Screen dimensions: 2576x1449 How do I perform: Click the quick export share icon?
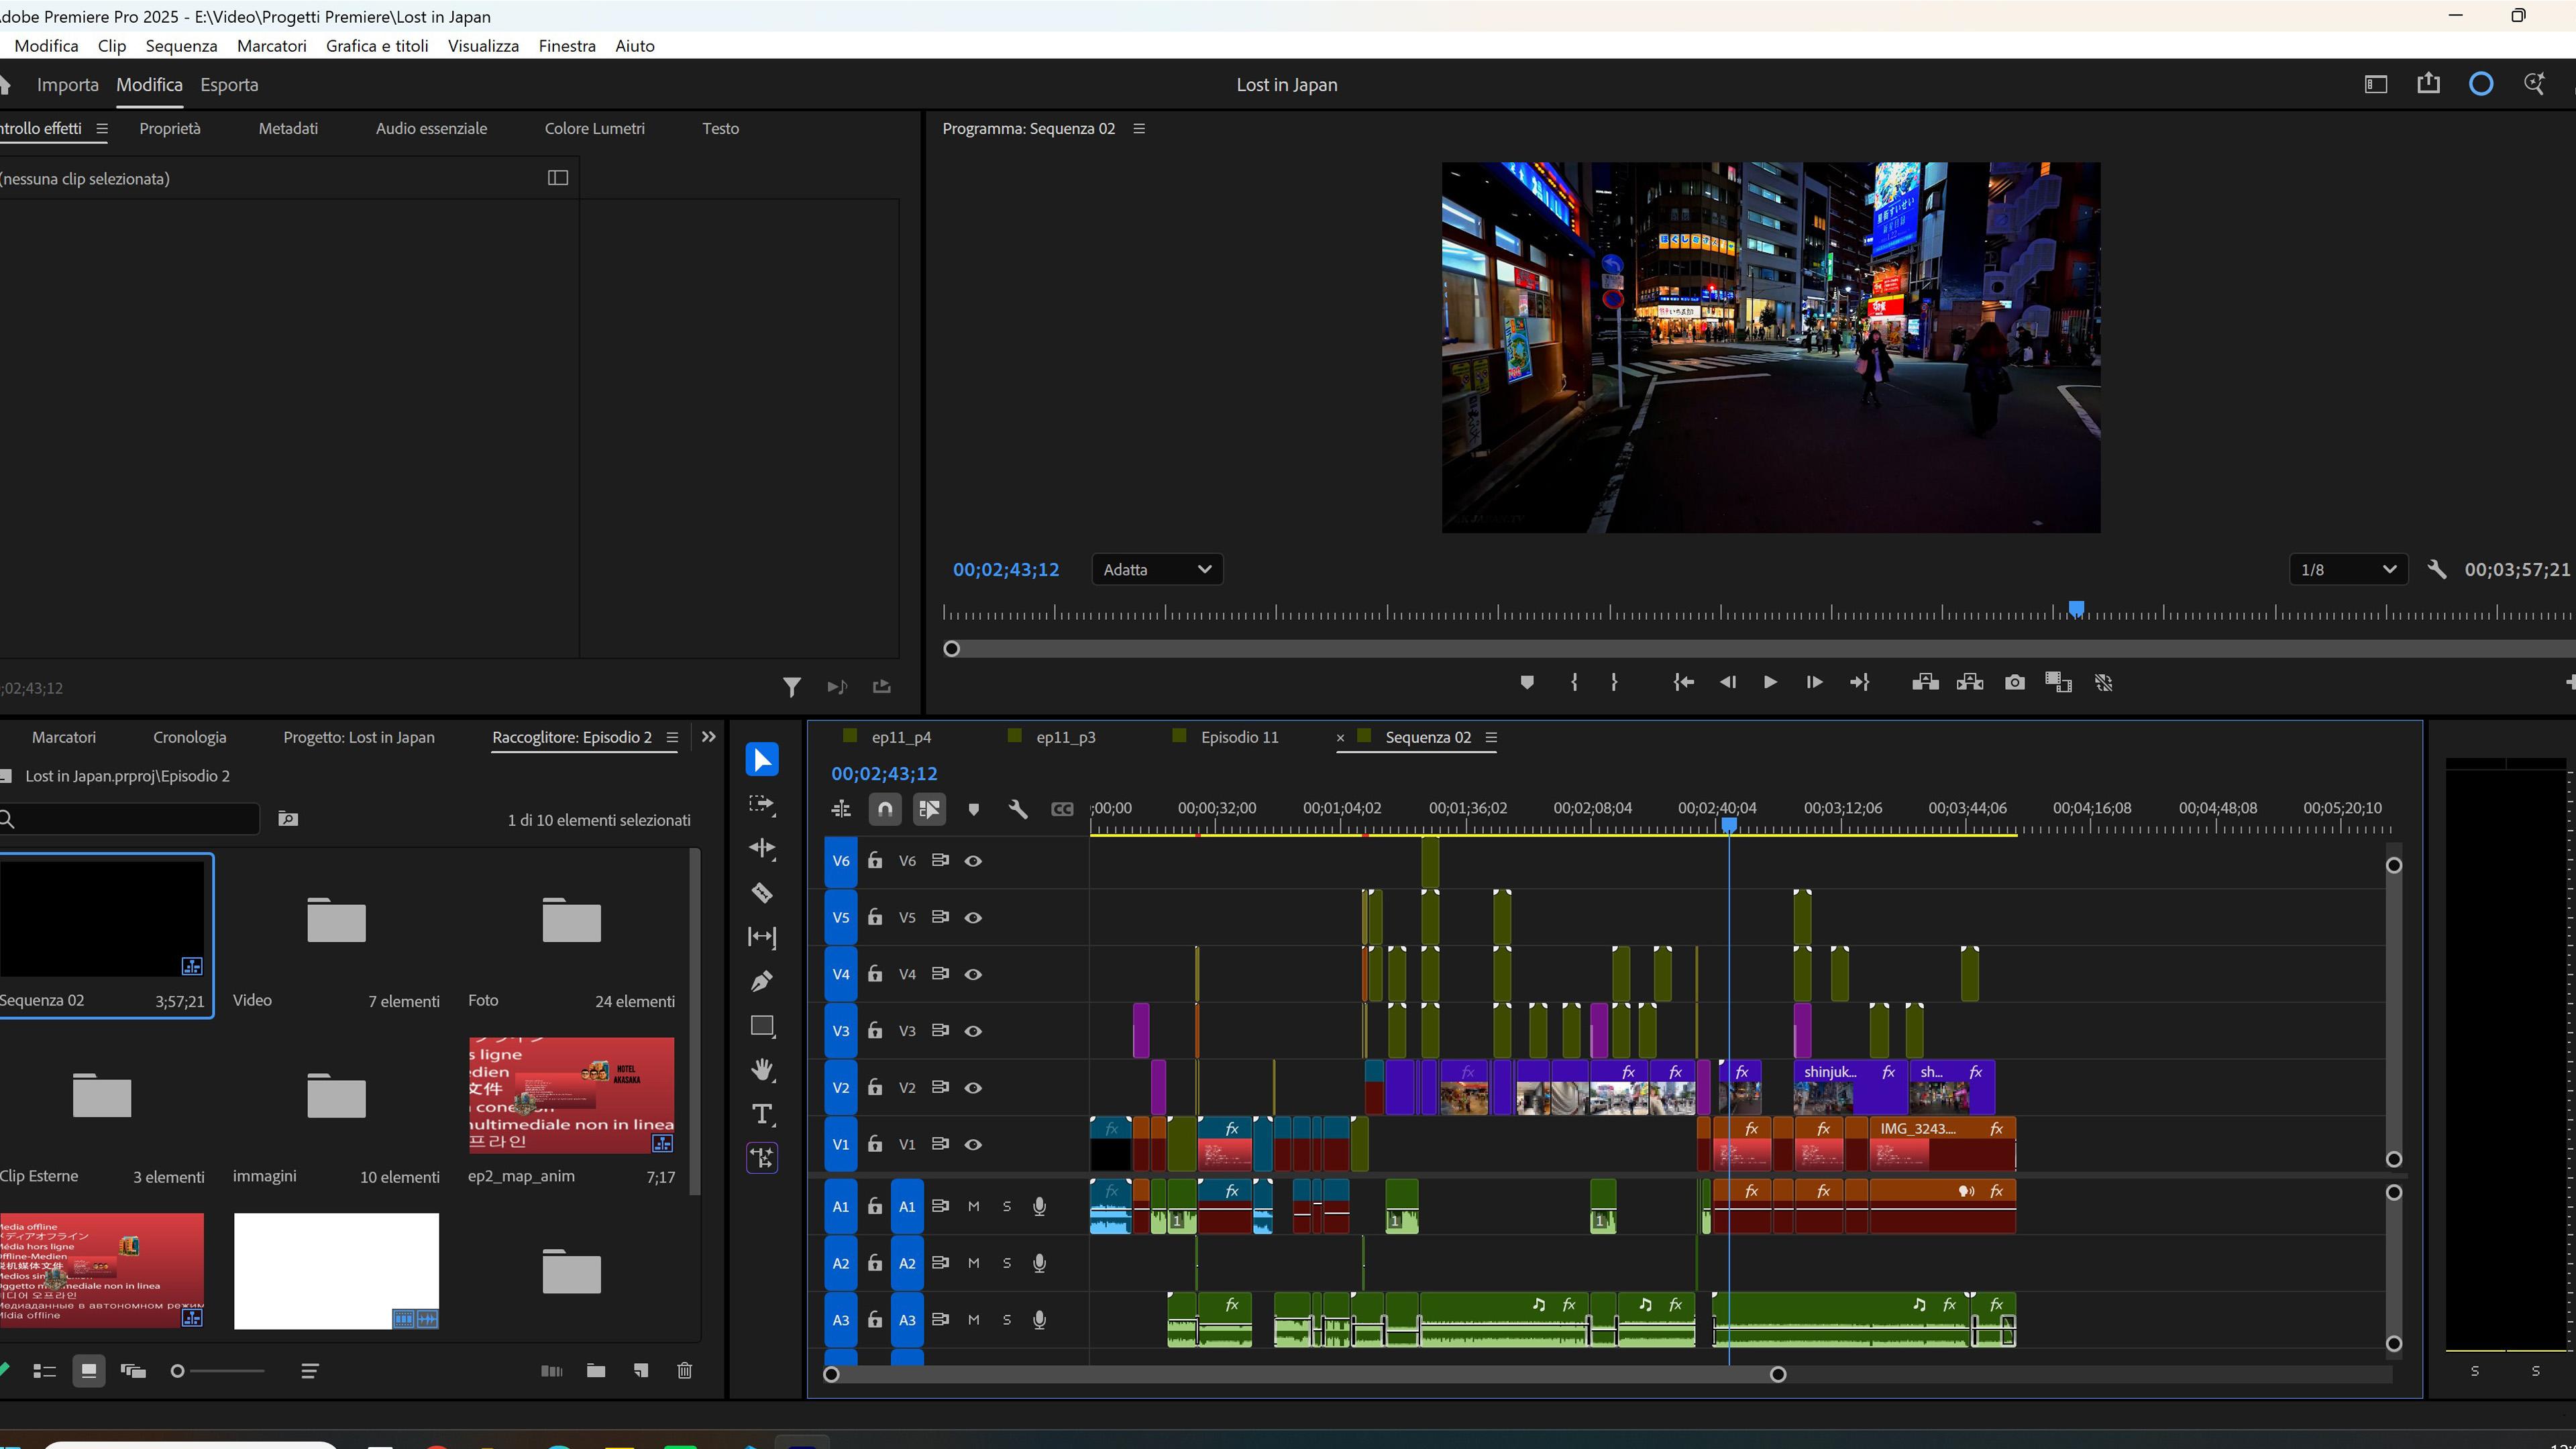click(x=2429, y=84)
